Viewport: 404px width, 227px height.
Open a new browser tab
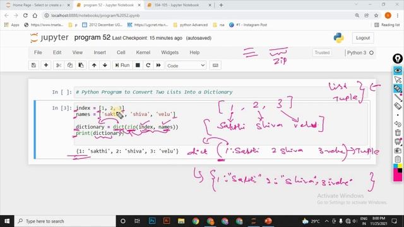(x=221, y=5)
